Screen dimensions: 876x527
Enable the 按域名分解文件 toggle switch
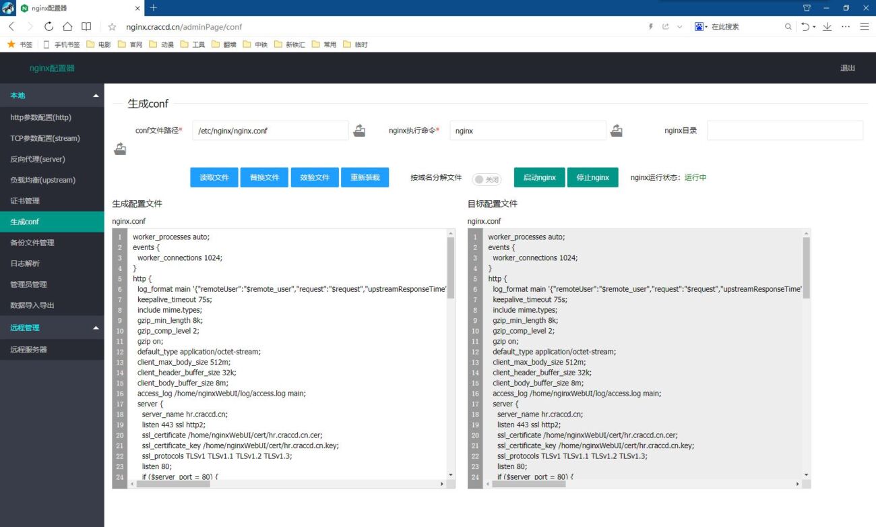pos(487,177)
